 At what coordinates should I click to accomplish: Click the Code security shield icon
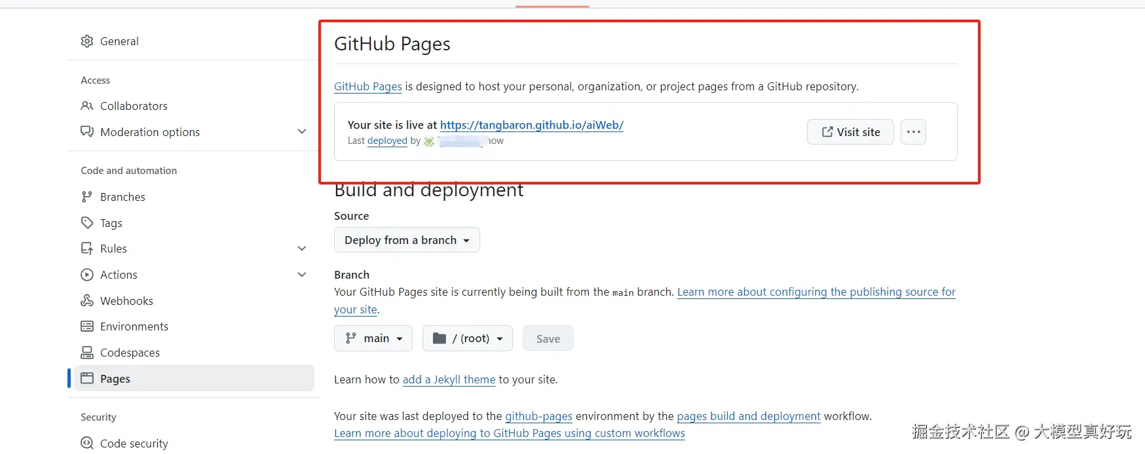[x=86, y=444]
